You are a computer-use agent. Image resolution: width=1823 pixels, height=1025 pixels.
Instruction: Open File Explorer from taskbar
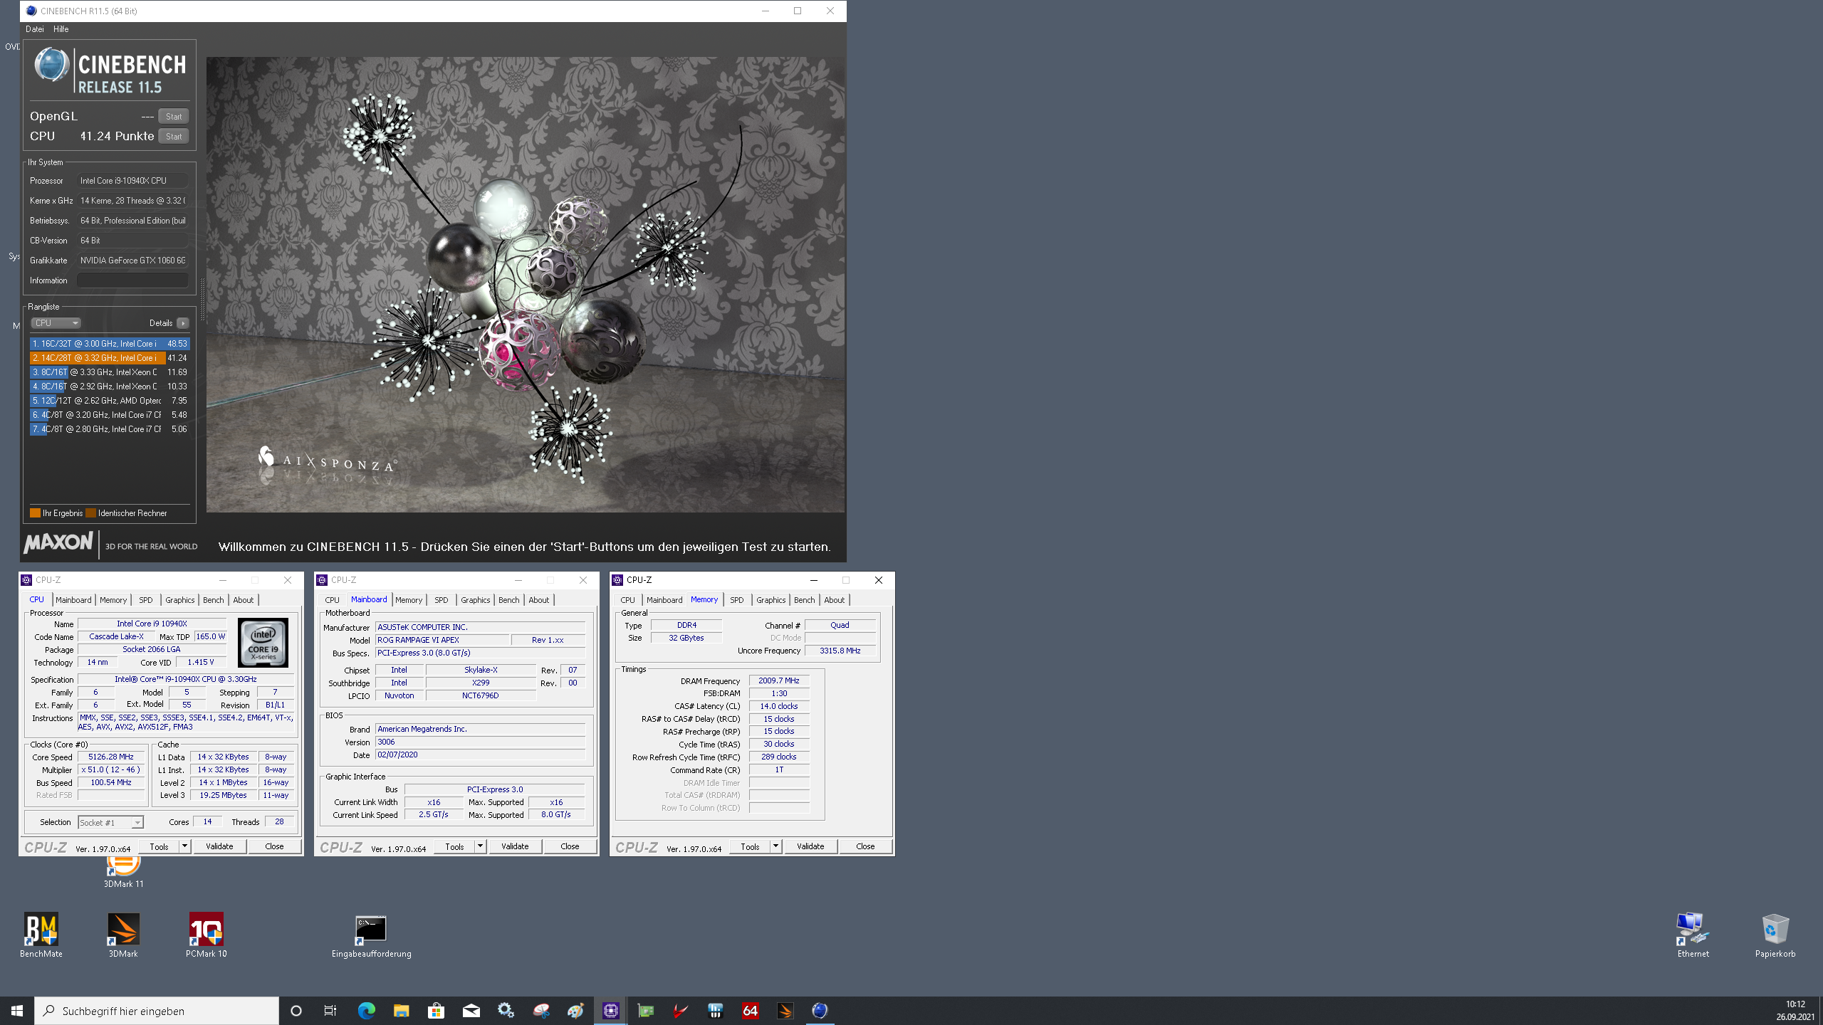click(401, 1011)
